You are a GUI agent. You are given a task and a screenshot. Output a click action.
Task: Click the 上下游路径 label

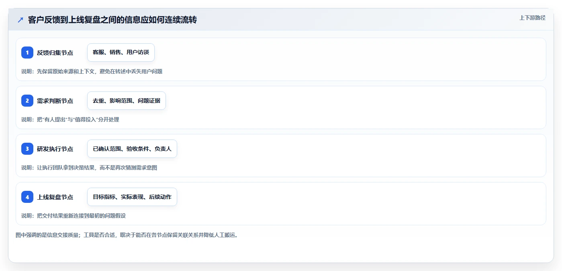(532, 18)
